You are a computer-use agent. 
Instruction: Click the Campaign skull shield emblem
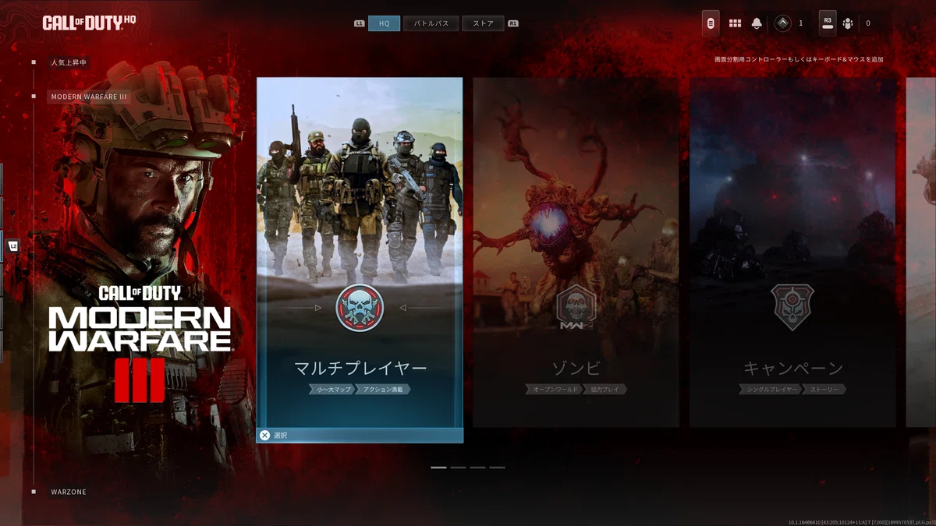point(792,306)
